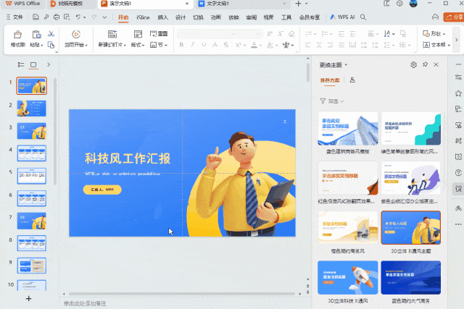Switch to slide thumbnail view toggle
464x309 pixels.
[x=33, y=64]
